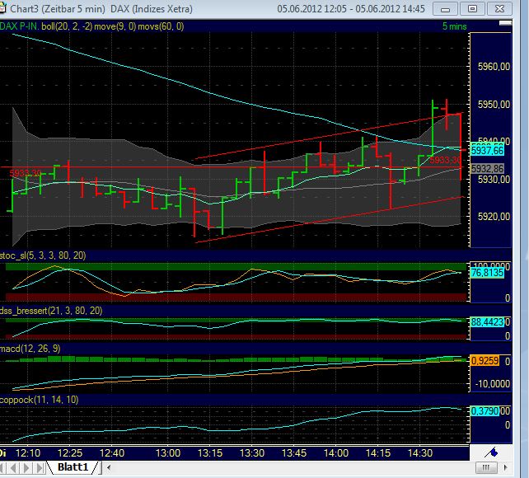Click the horizontal scrollbar thumb

486,467
